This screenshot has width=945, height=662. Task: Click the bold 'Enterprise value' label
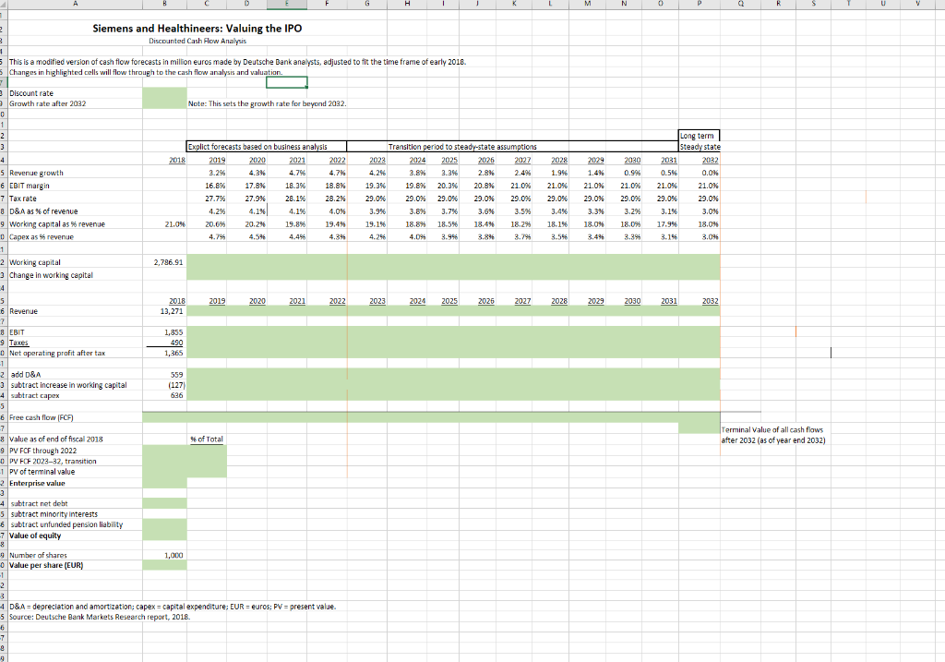tap(37, 484)
